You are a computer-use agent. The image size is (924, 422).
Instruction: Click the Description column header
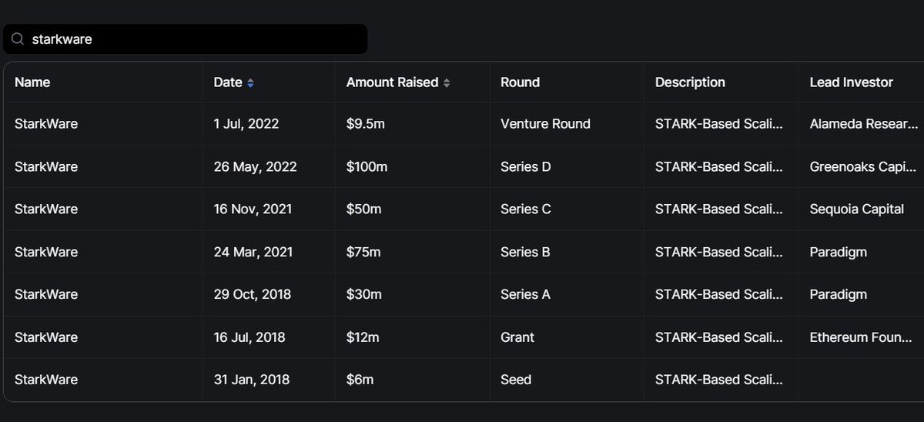(x=690, y=82)
